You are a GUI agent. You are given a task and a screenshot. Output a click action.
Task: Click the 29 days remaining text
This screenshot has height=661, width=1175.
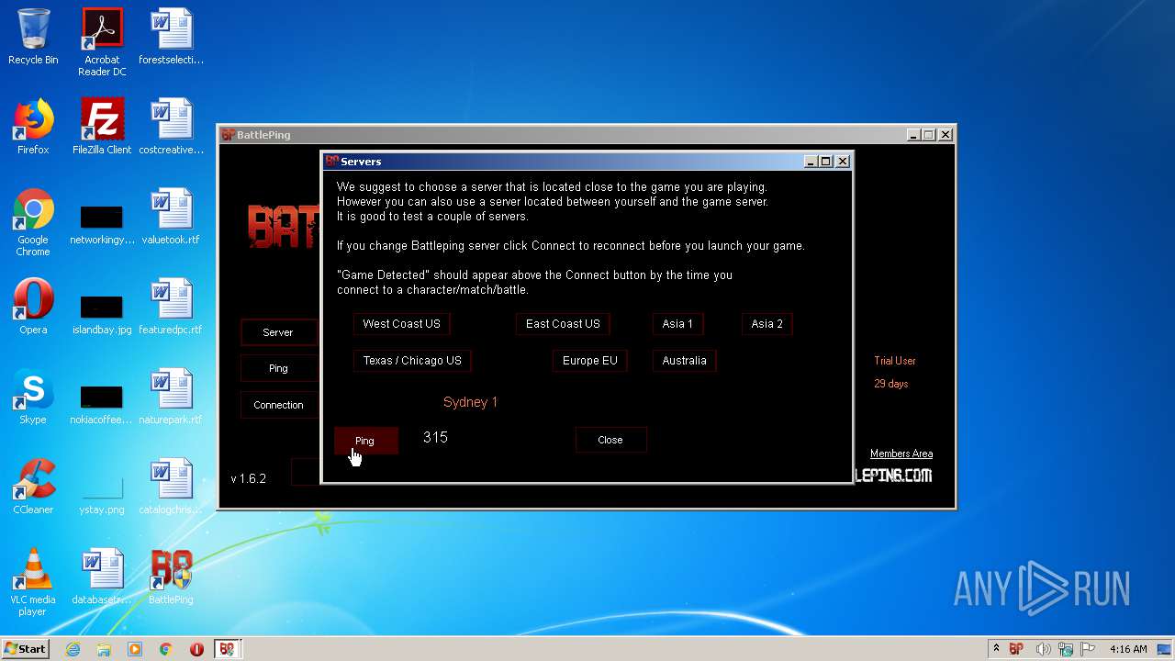click(891, 384)
